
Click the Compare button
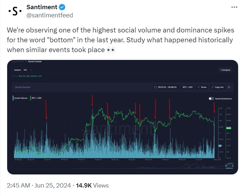click(x=225, y=70)
